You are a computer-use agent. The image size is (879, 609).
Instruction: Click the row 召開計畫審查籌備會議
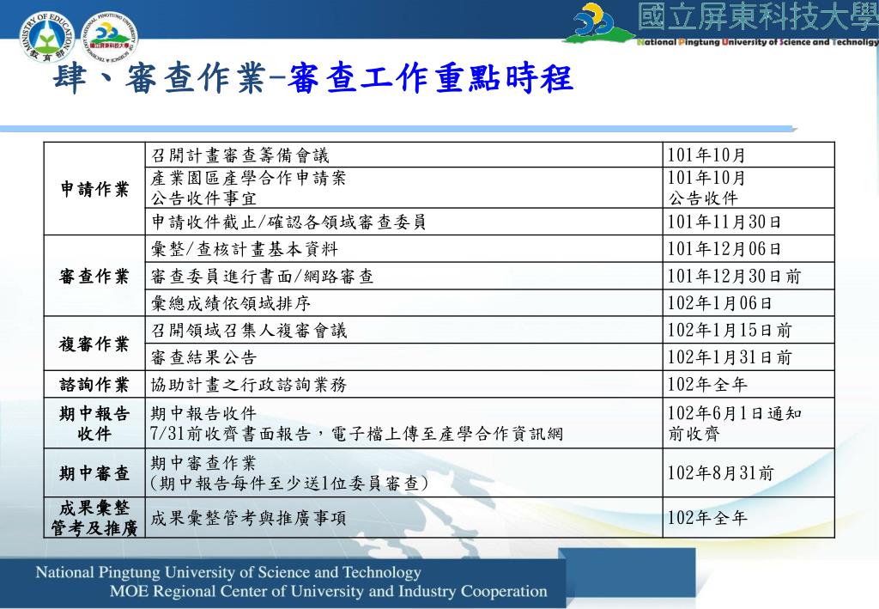[x=403, y=155]
